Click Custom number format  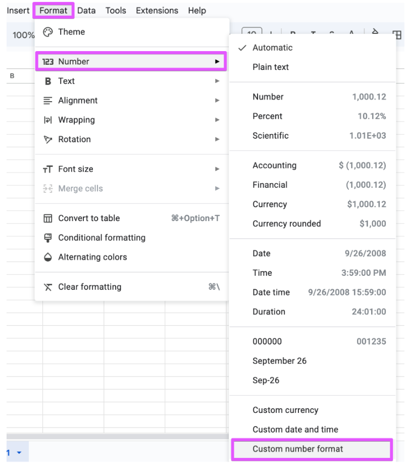click(297, 449)
